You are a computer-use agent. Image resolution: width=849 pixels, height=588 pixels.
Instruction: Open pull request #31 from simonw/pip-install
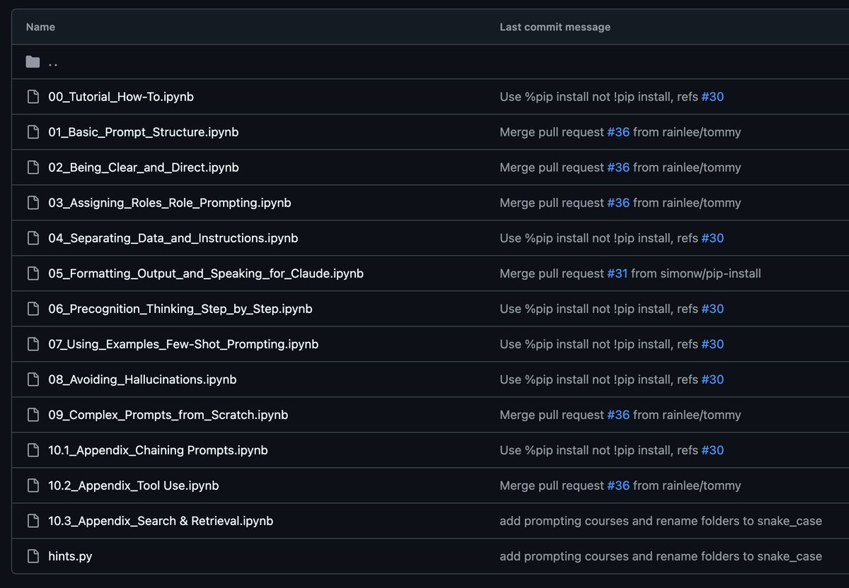coord(617,274)
